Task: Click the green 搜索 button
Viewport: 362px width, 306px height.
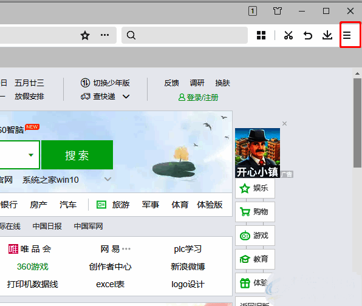Action: pos(77,155)
